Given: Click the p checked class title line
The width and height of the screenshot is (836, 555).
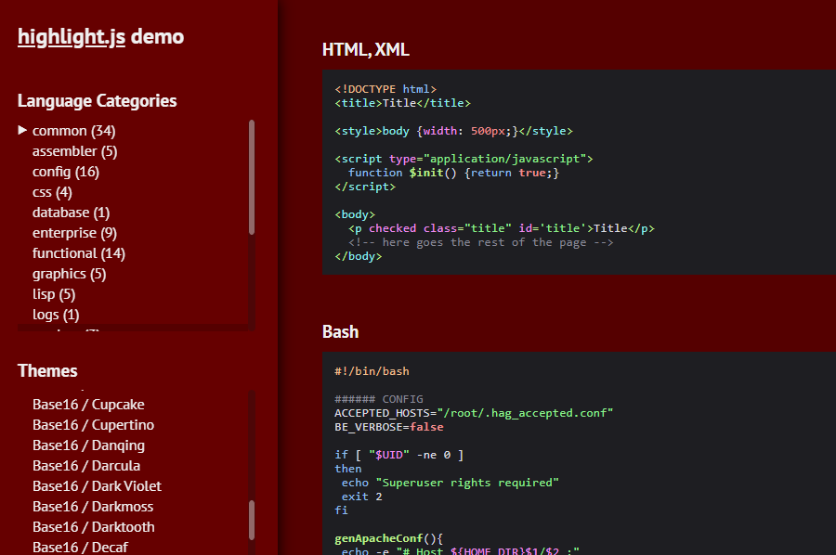Looking at the screenshot, I should point(502,228).
